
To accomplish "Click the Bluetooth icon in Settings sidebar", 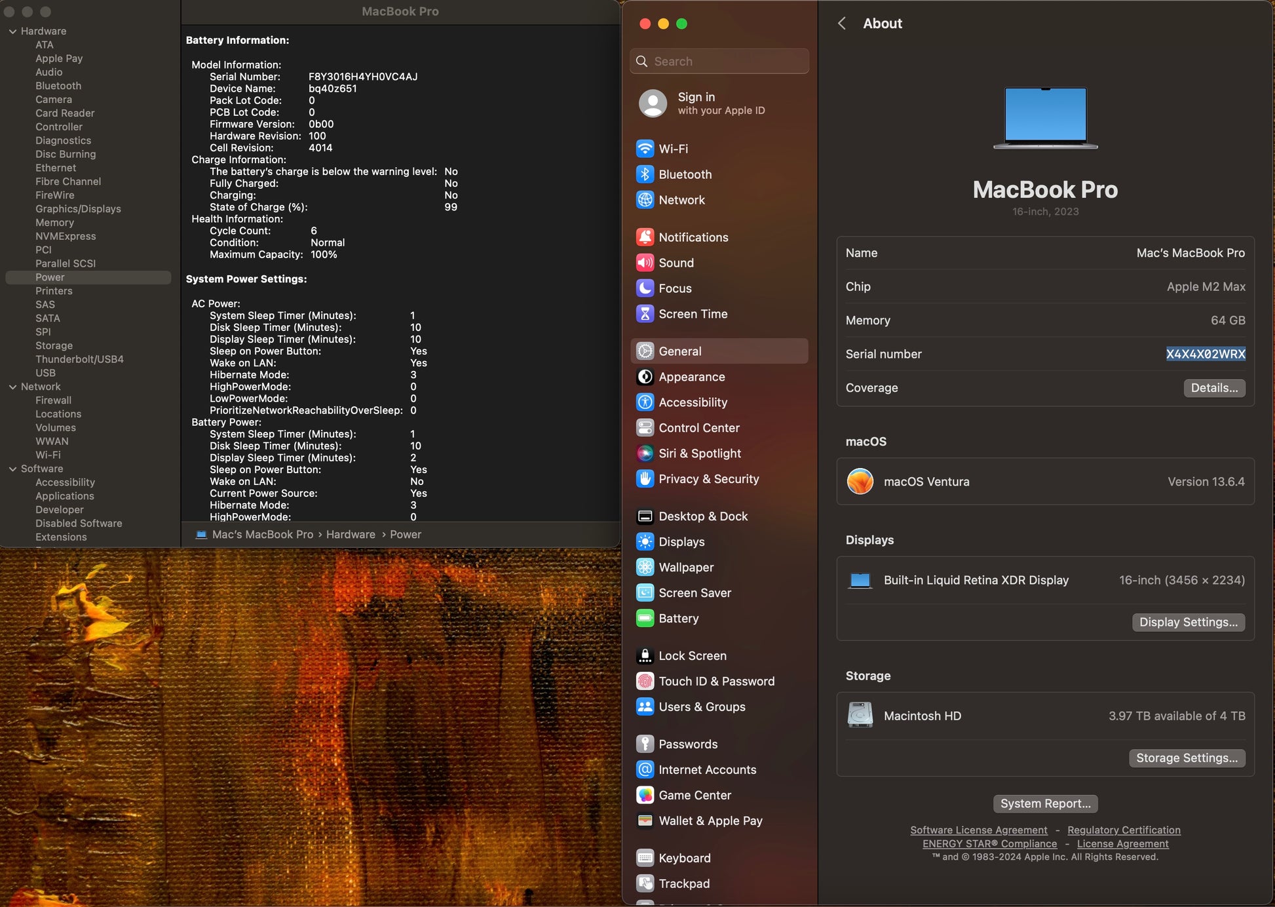I will click(645, 174).
